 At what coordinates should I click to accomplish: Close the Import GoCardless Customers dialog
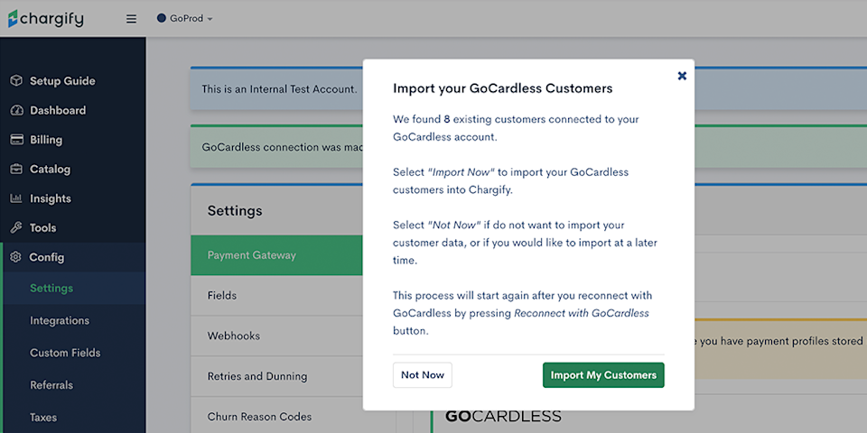click(682, 76)
